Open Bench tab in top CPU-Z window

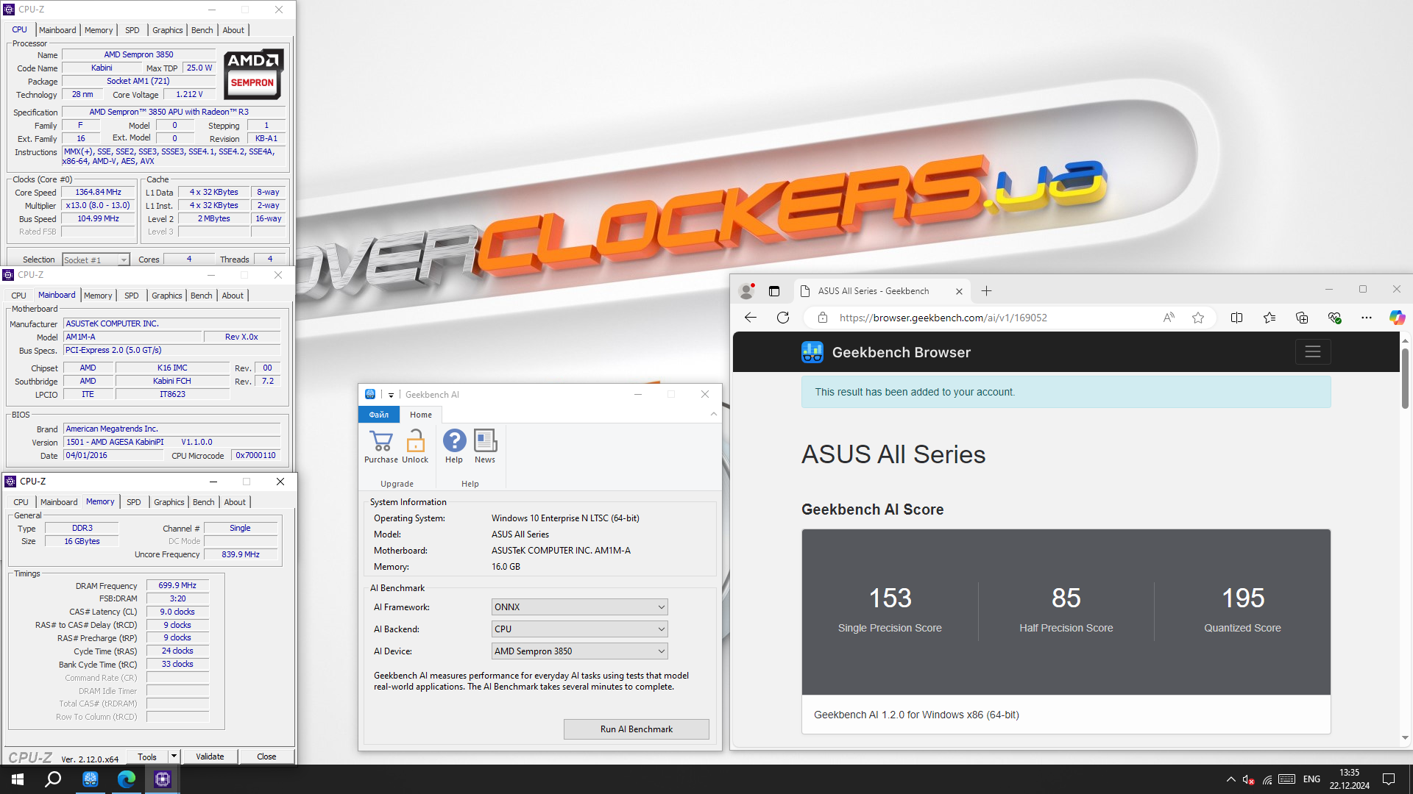pos(202,30)
